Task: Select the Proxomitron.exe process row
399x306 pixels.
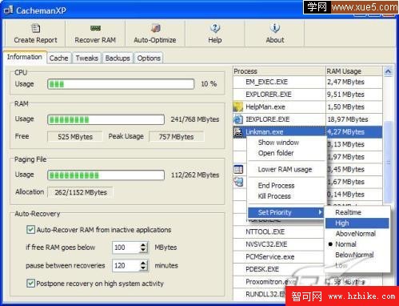Action: [x=308, y=282]
